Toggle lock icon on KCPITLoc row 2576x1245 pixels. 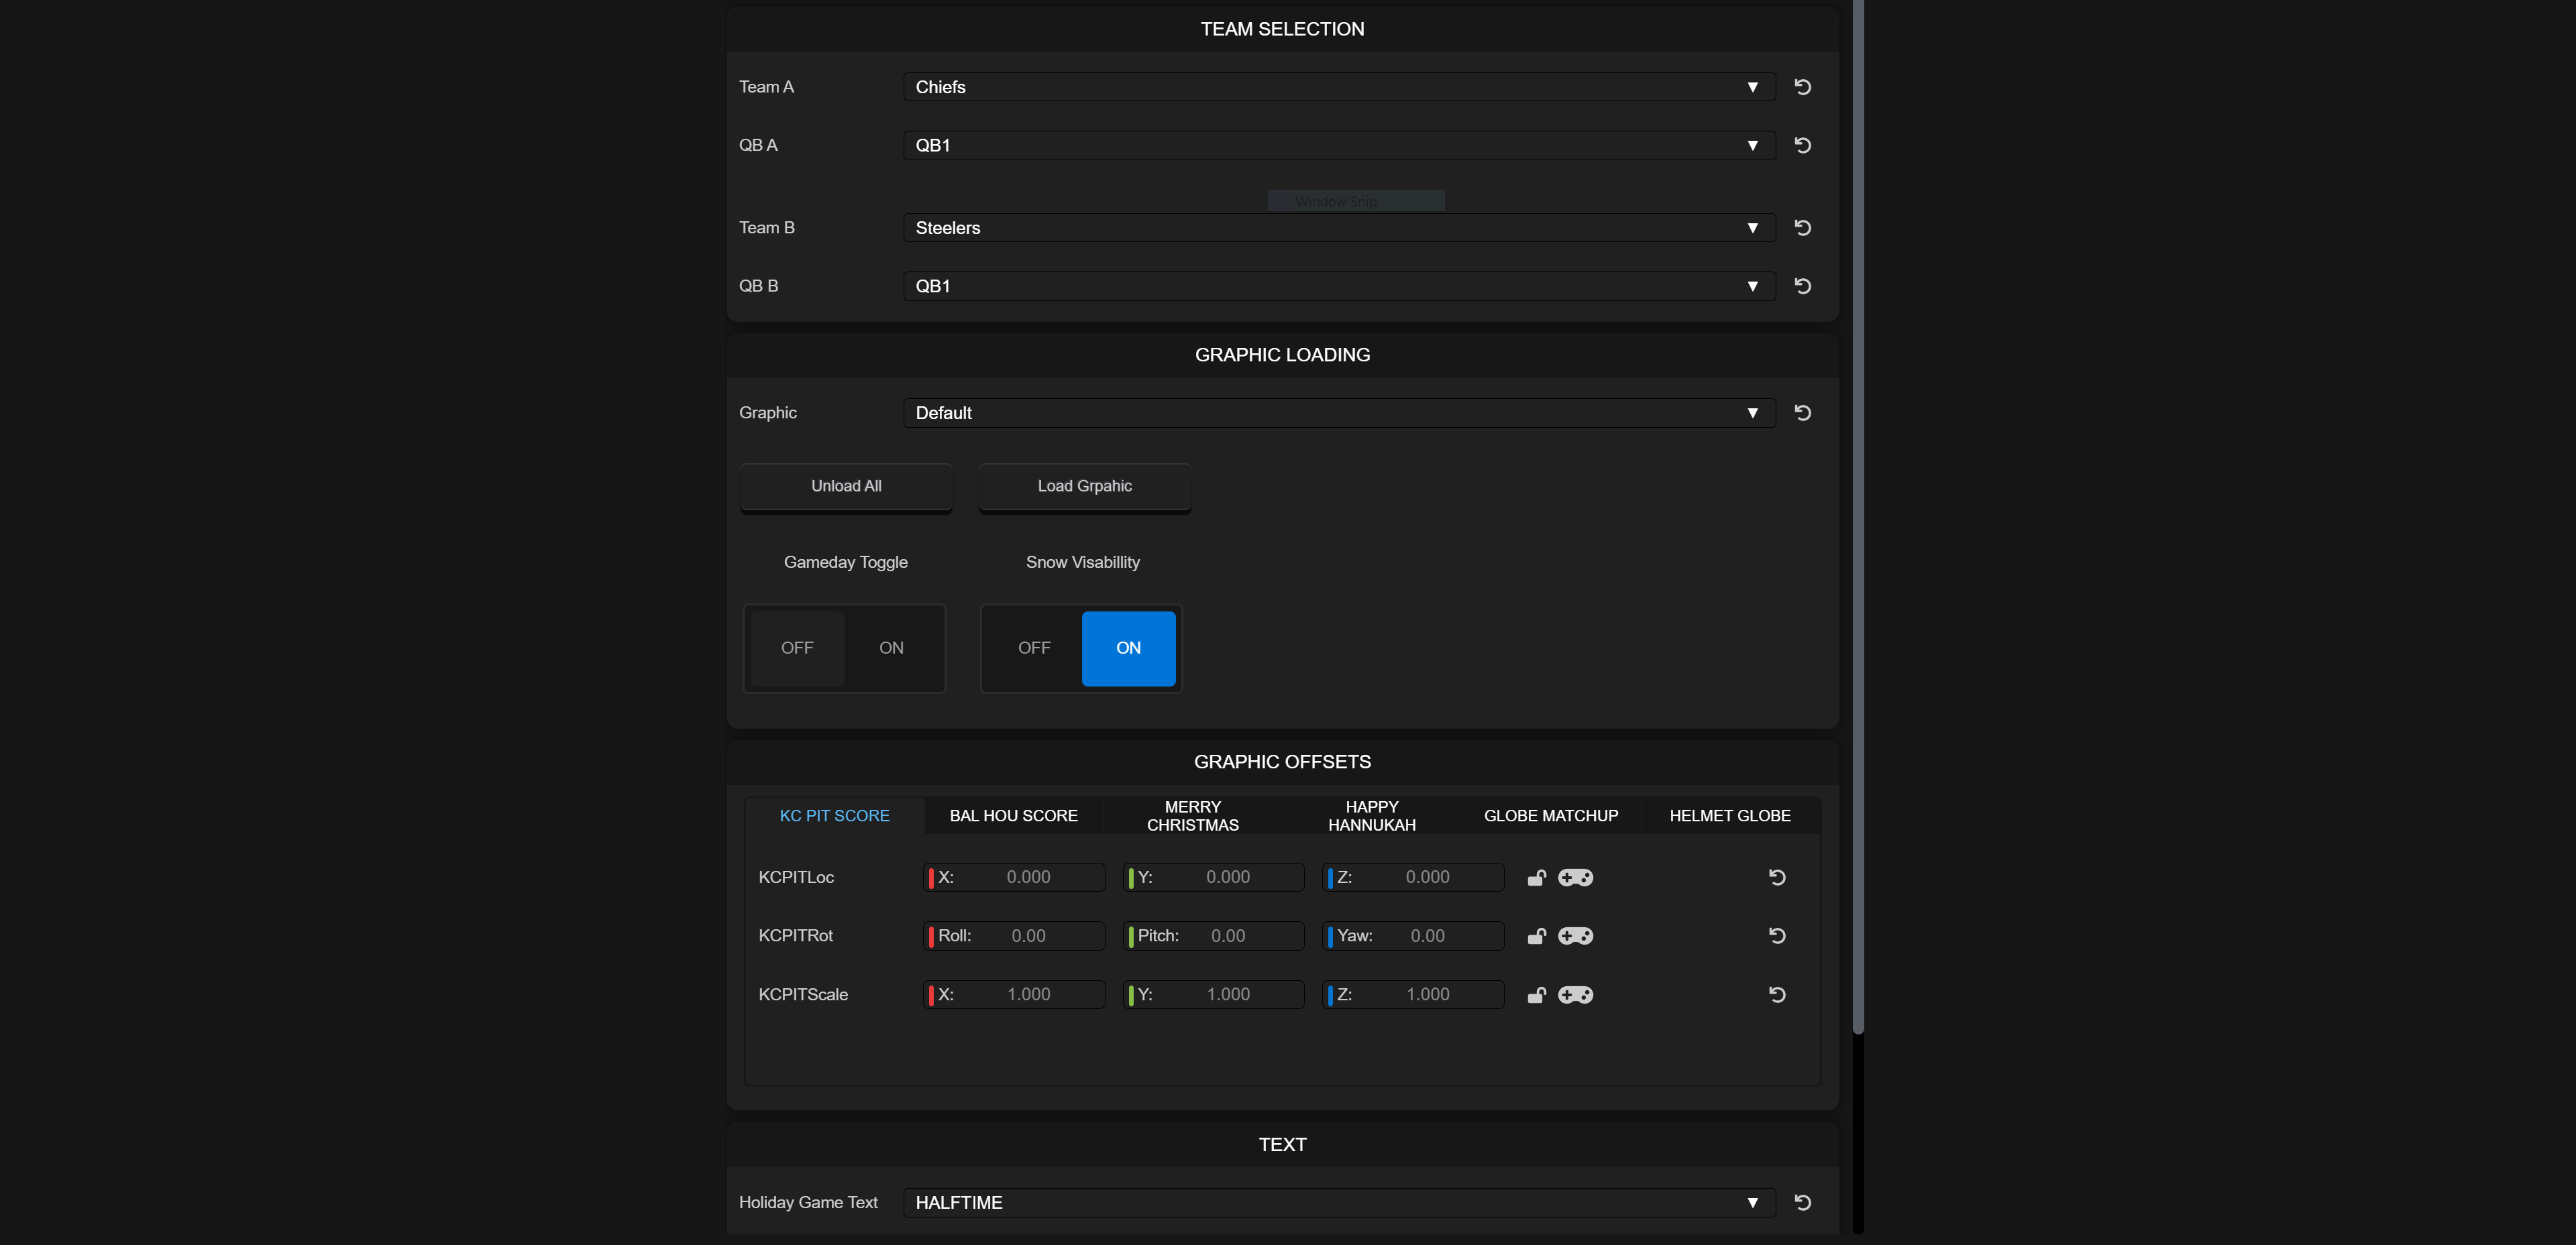pyautogui.click(x=1536, y=878)
